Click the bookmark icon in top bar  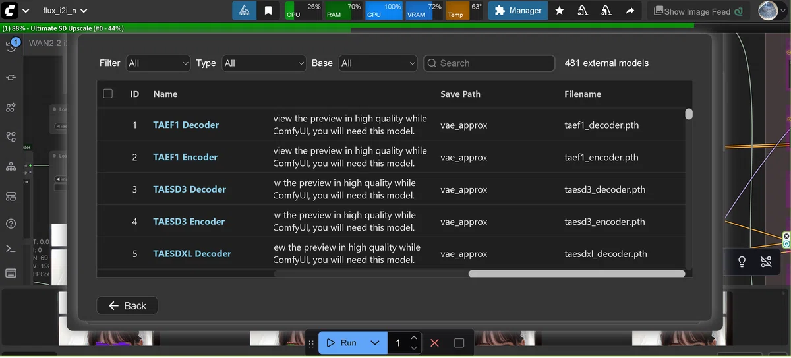(x=268, y=11)
